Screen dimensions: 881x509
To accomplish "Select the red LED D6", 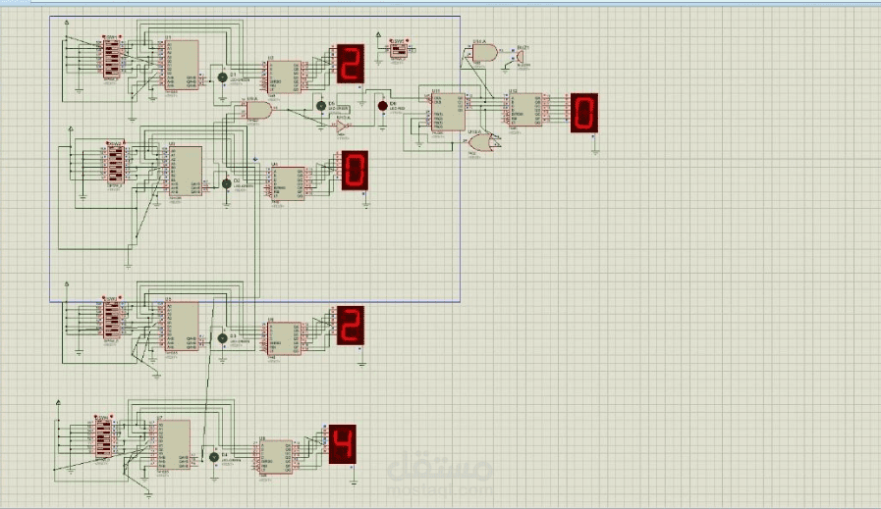I will click(x=383, y=106).
